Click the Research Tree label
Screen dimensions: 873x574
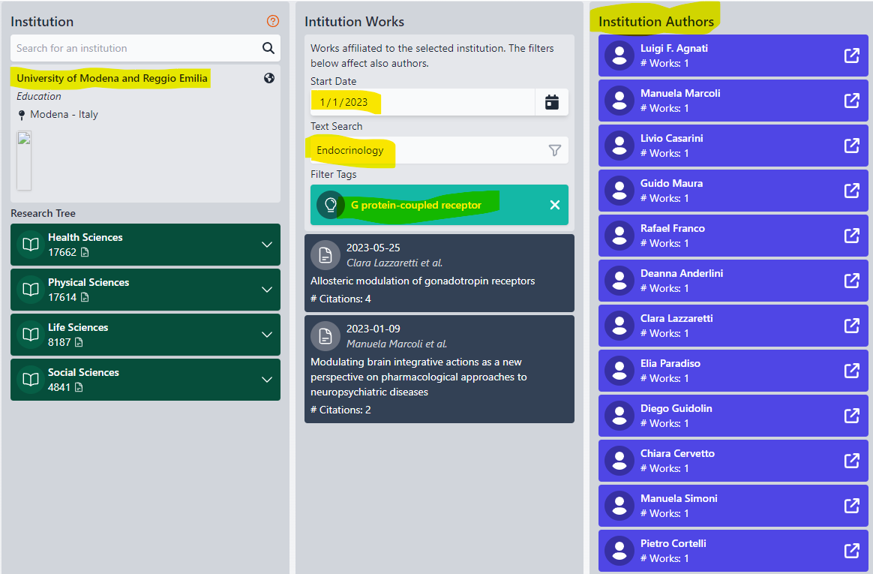click(43, 213)
